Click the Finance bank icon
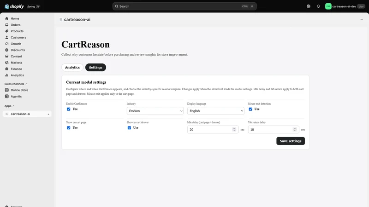The image size is (369, 207). [7, 69]
